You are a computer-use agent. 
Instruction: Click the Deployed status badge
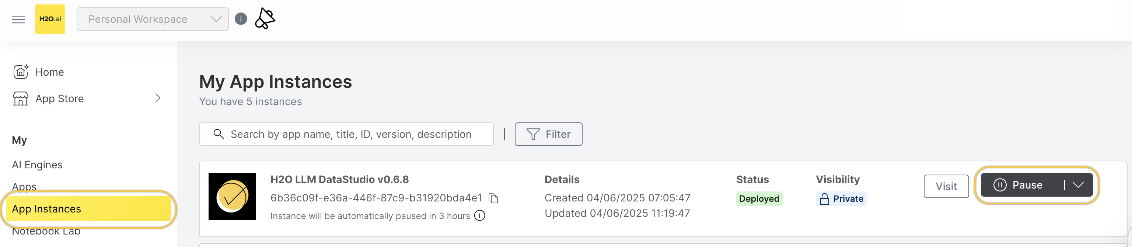point(759,198)
